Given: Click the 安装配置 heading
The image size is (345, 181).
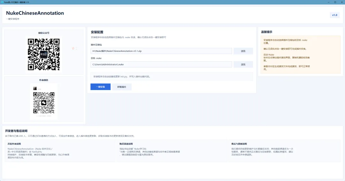Looking at the screenshot, I should coord(97,32).
